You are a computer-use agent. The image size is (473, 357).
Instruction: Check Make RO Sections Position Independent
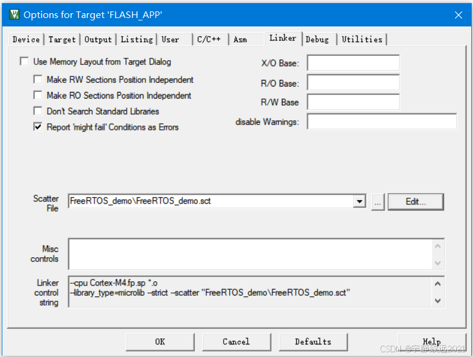(x=38, y=96)
